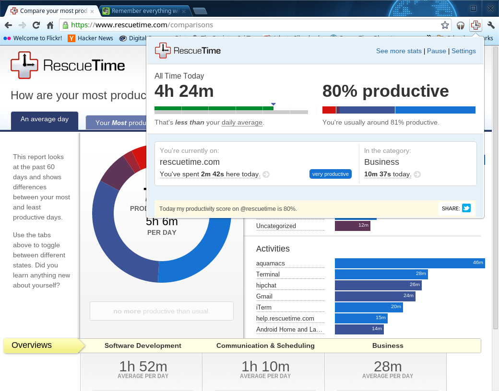
Task: Click the Hacker News bookmark icon
Action: coord(71,38)
